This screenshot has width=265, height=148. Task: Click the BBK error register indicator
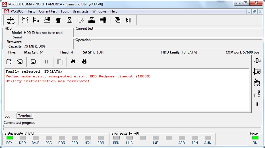point(117,138)
